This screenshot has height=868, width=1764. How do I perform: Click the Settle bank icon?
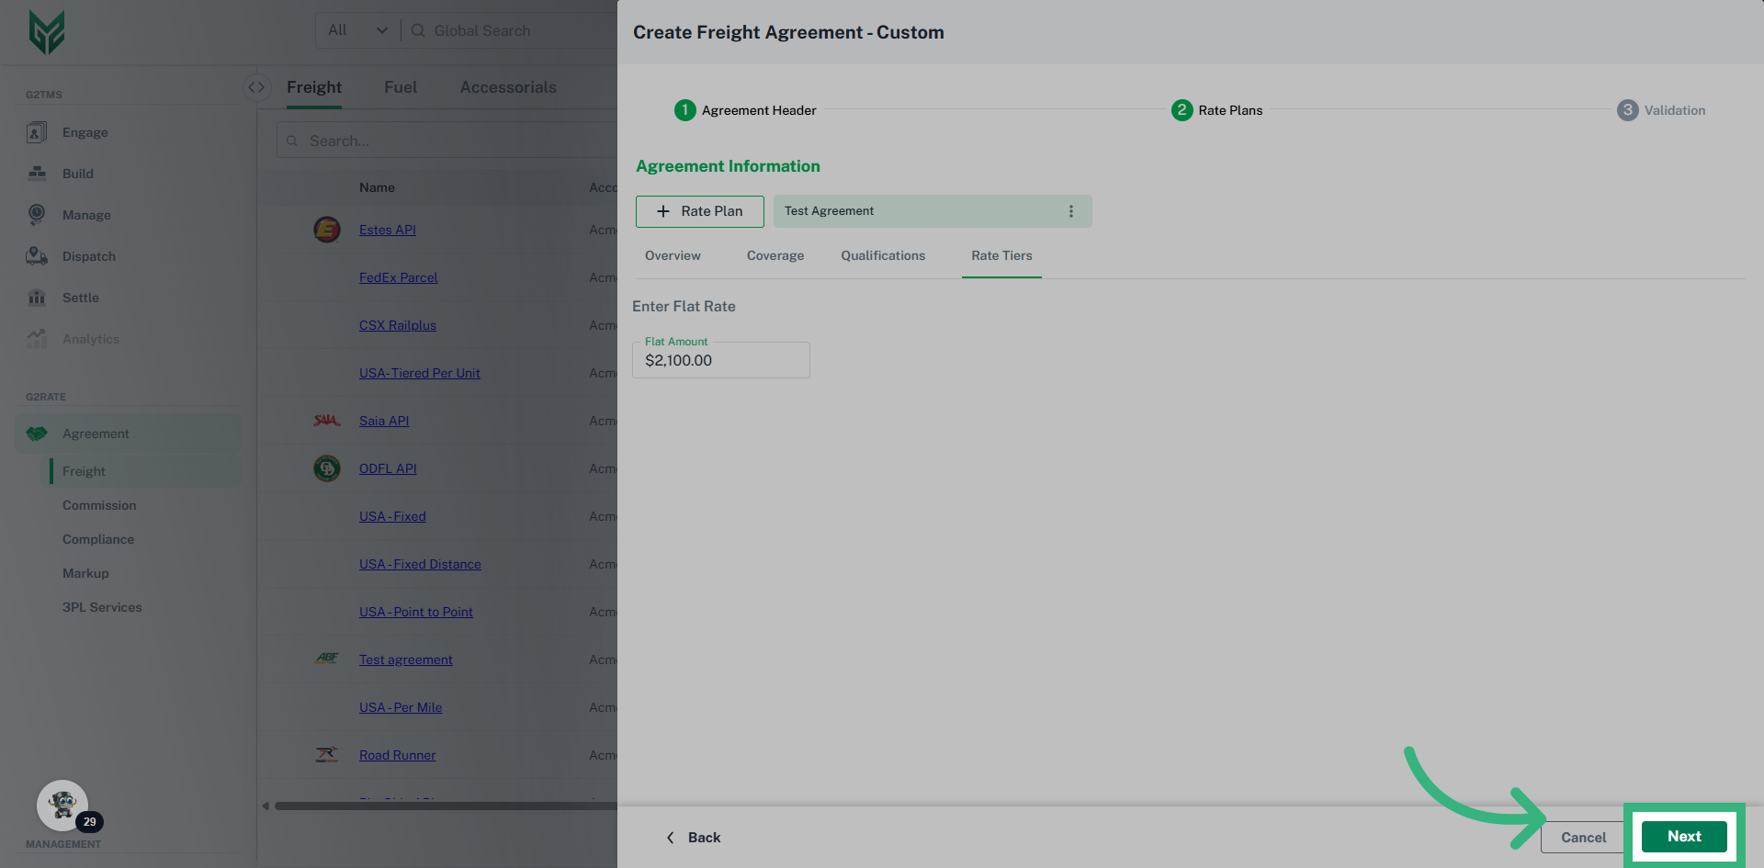pyautogui.click(x=37, y=298)
